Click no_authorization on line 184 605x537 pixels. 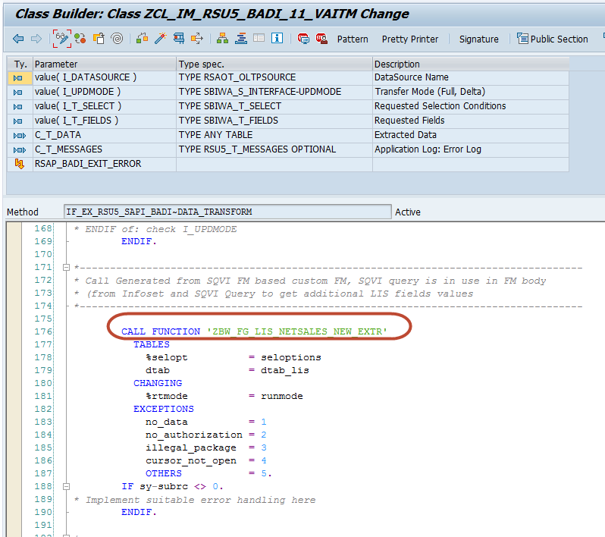click(194, 435)
